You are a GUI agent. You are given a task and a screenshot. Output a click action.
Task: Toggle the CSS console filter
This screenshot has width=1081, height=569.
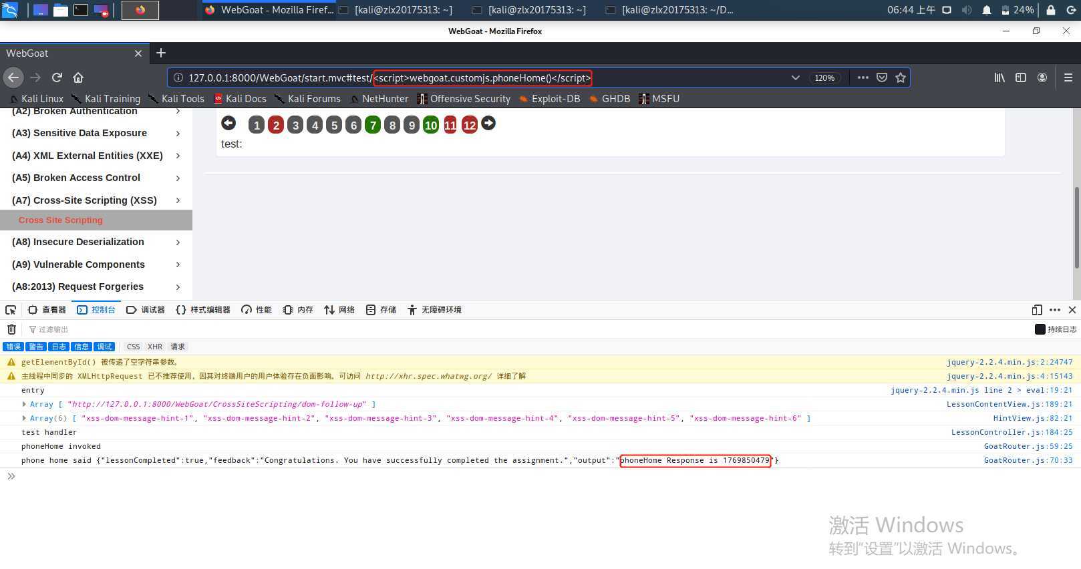133,347
